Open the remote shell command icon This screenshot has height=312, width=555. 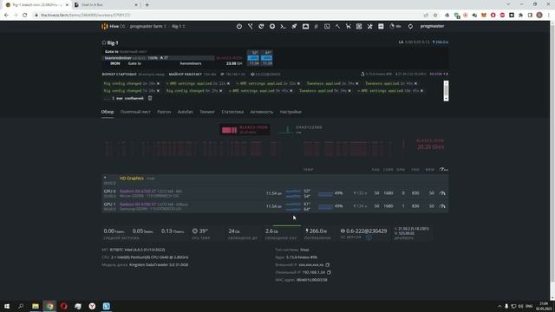click(x=284, y=26)
